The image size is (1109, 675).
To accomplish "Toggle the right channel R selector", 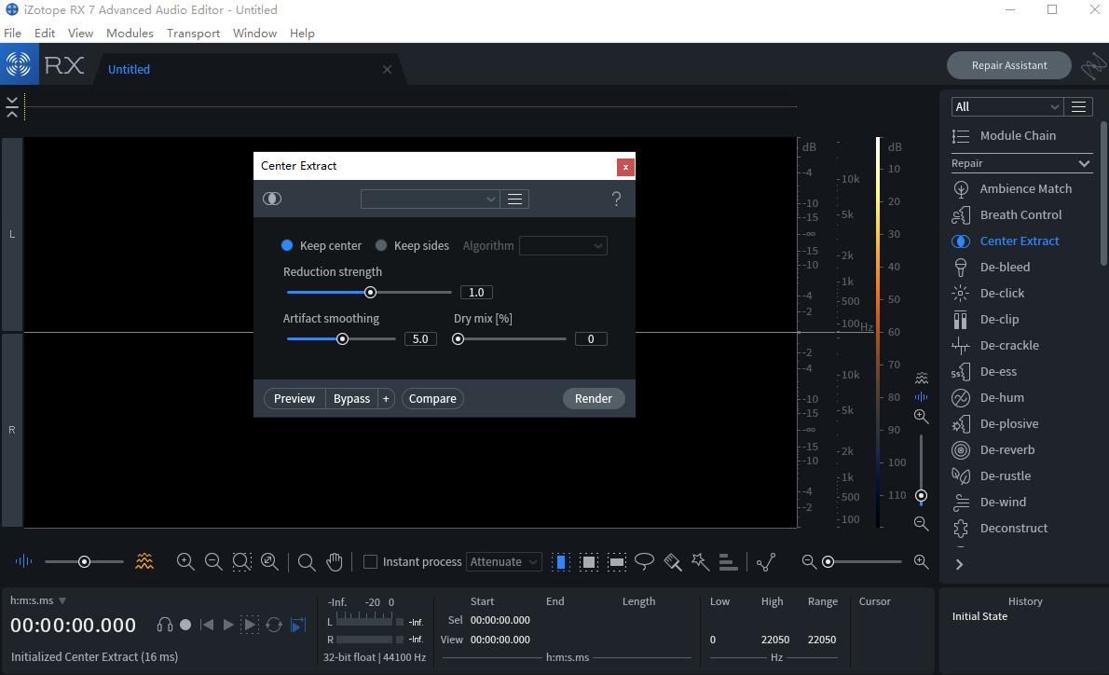I will (12, 430).
